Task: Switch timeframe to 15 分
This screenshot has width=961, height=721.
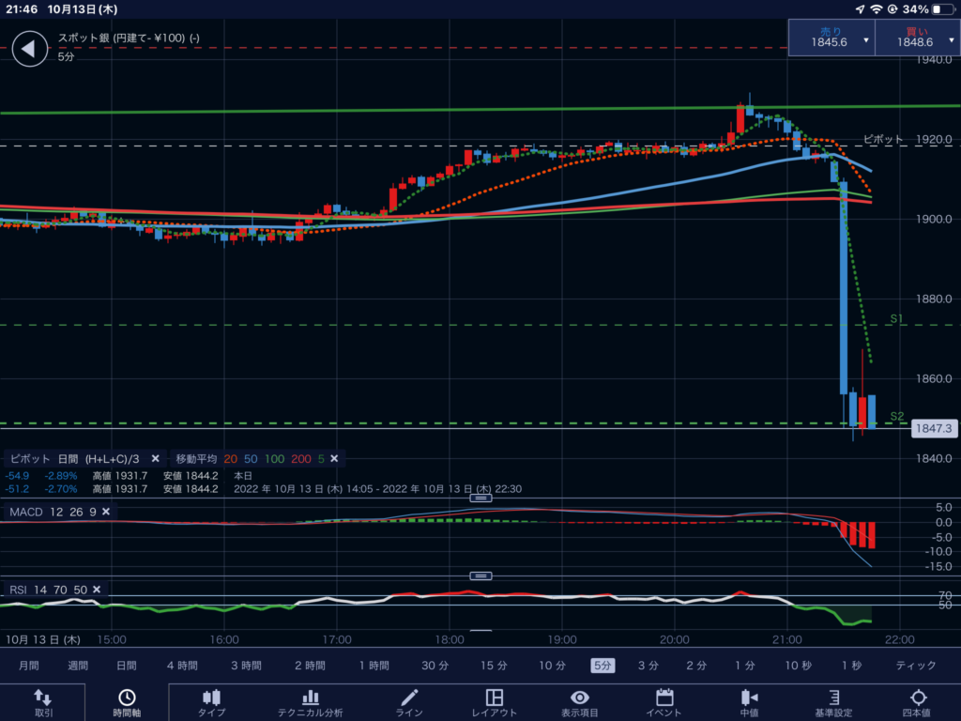Action: [x=494, y=666]
